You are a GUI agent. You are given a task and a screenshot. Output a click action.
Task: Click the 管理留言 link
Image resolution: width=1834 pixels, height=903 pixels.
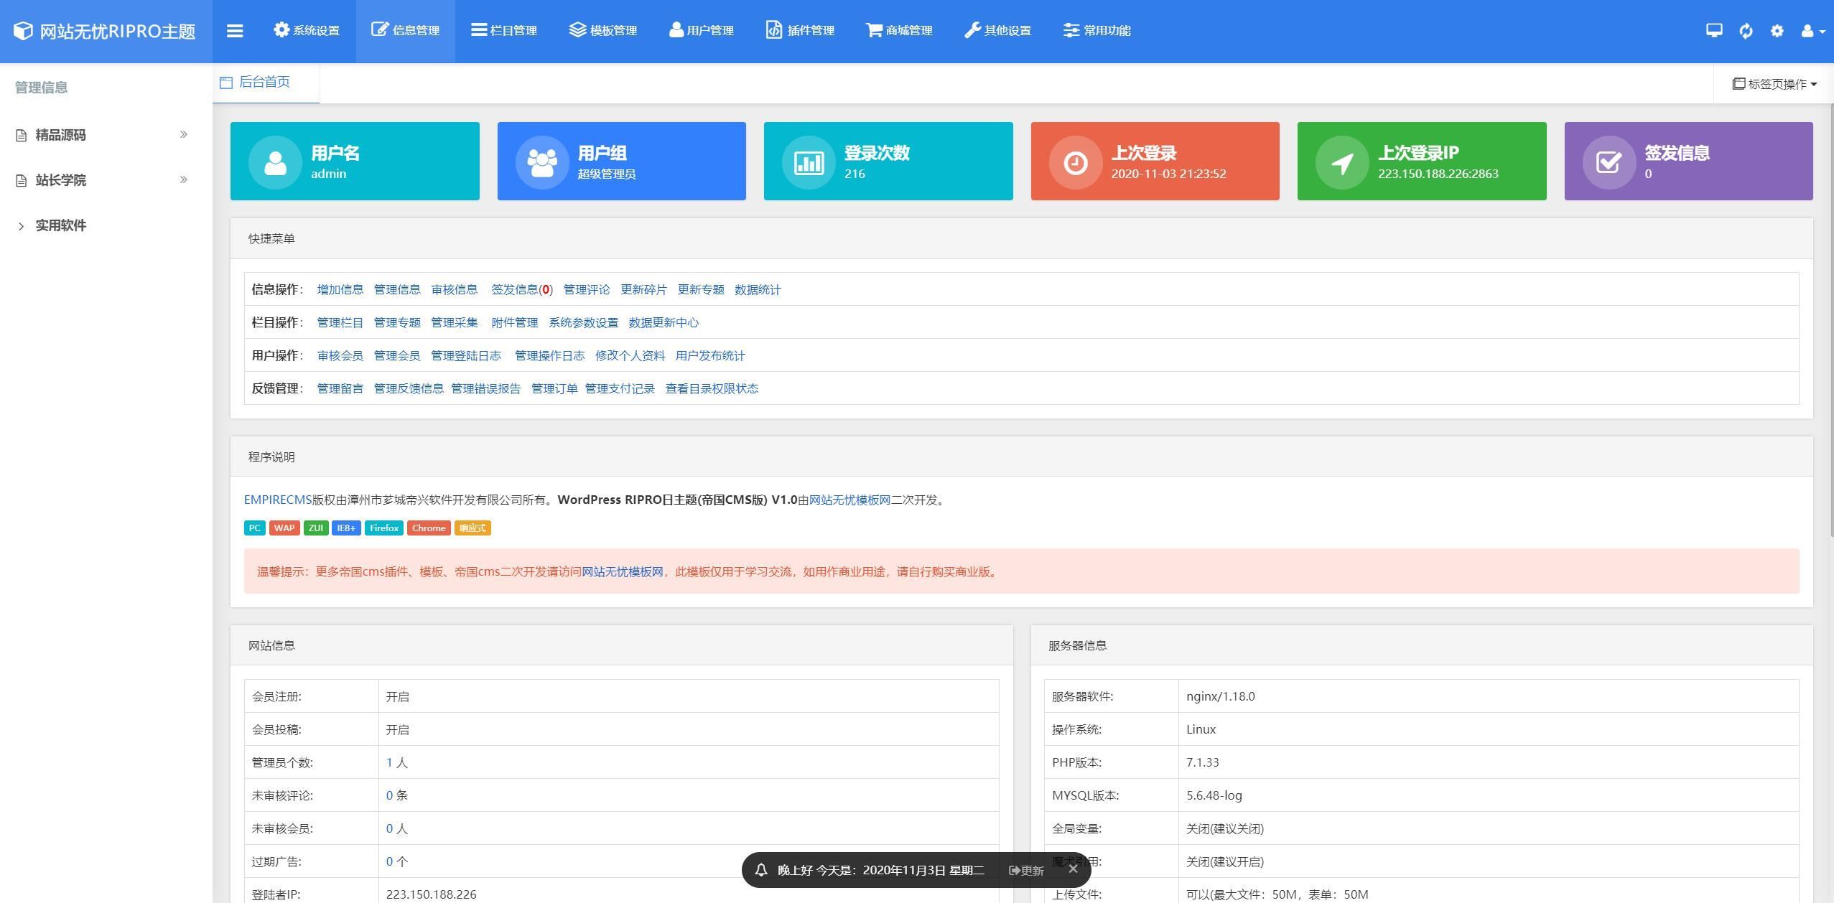point(340,388)
